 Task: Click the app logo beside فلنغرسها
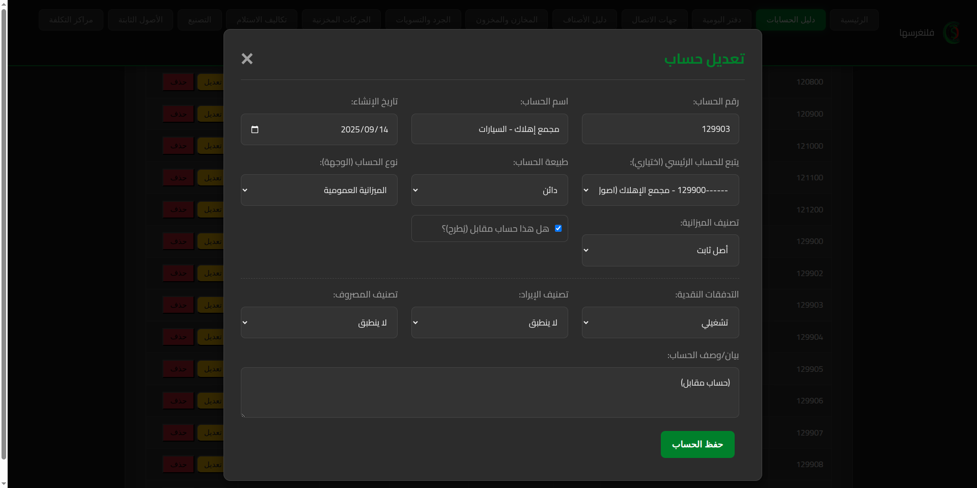pos(951,33)
